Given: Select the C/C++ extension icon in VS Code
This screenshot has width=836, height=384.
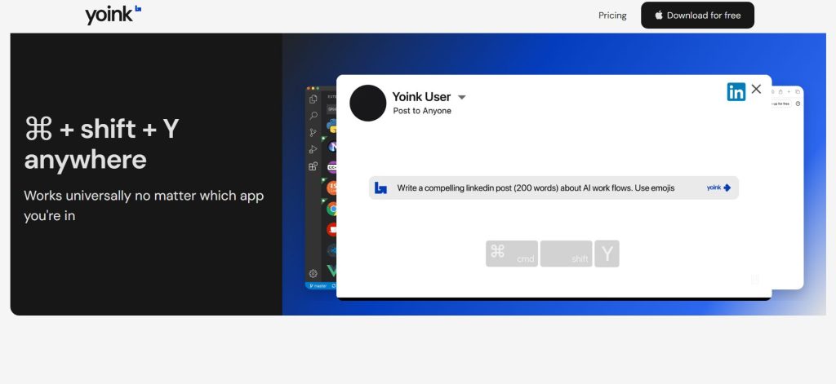Looking at the screenshot, I should point(332,166).
